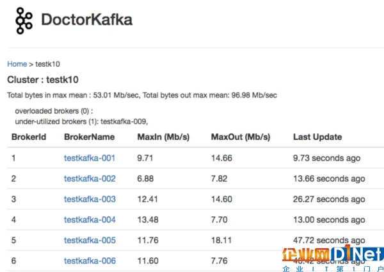Click the DoctorKafka logo icon
The height and width of the screenshot is (272, 384).
pos(24,20)
